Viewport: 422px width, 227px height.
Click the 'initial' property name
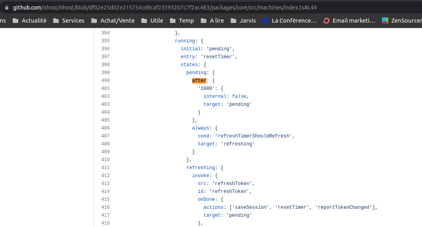coord(191,49)
